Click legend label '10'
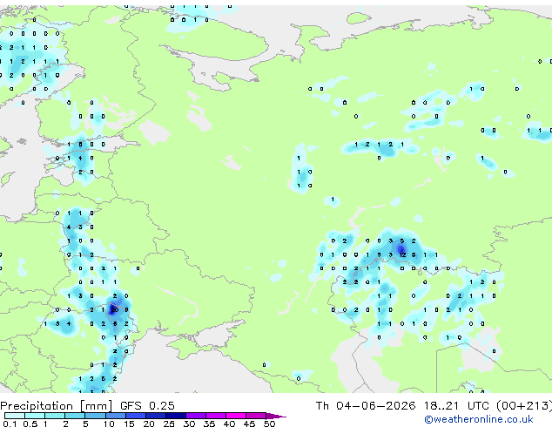The width and height of the screenshot is (552, 427). [109, 424]
